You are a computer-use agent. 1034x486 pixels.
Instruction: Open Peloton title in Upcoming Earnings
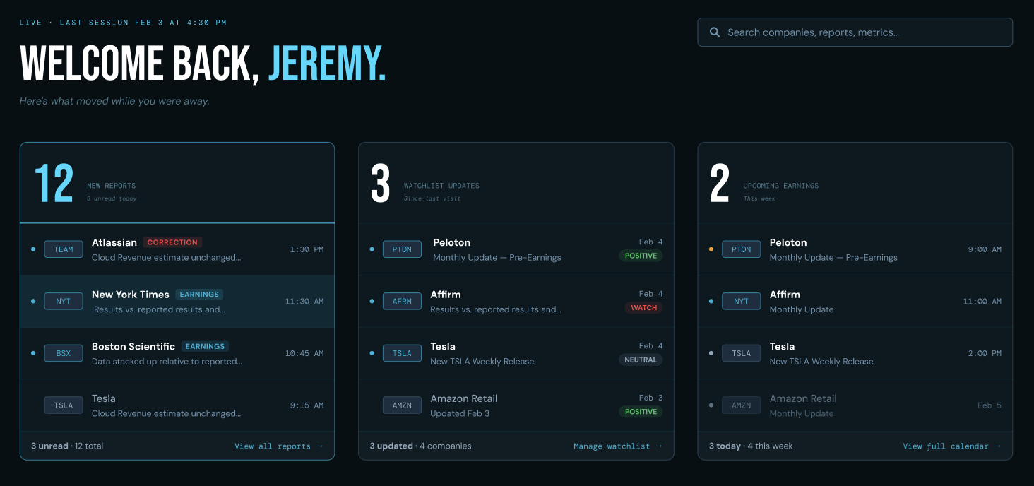(x=788, y=242)
